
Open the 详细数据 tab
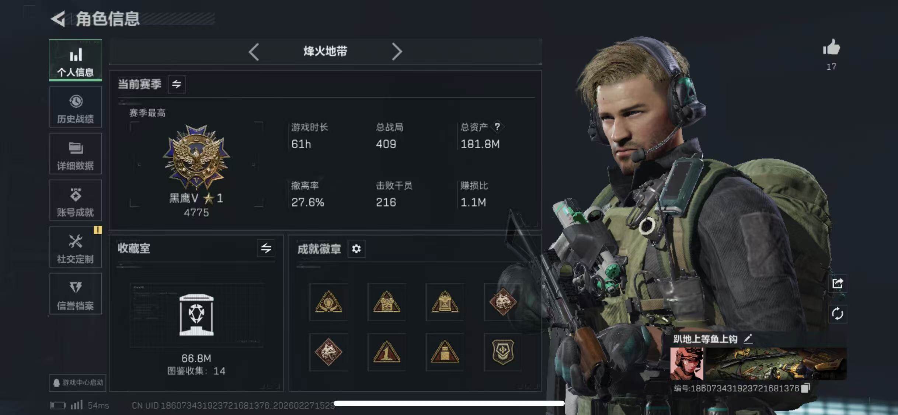pos(76,154)
